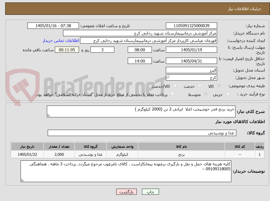
Task: Click the resize handle of description textarea
Action: tap(49, 115)
